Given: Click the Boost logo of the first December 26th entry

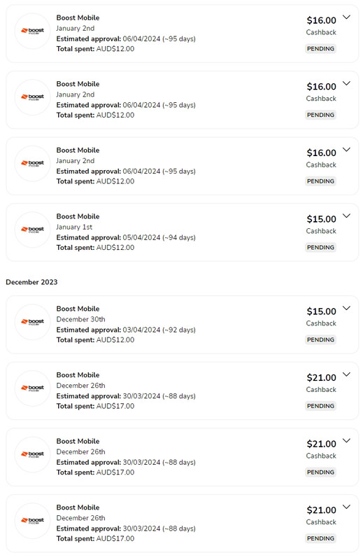Looking at the screenshot, I should click(x=32, y=388).
